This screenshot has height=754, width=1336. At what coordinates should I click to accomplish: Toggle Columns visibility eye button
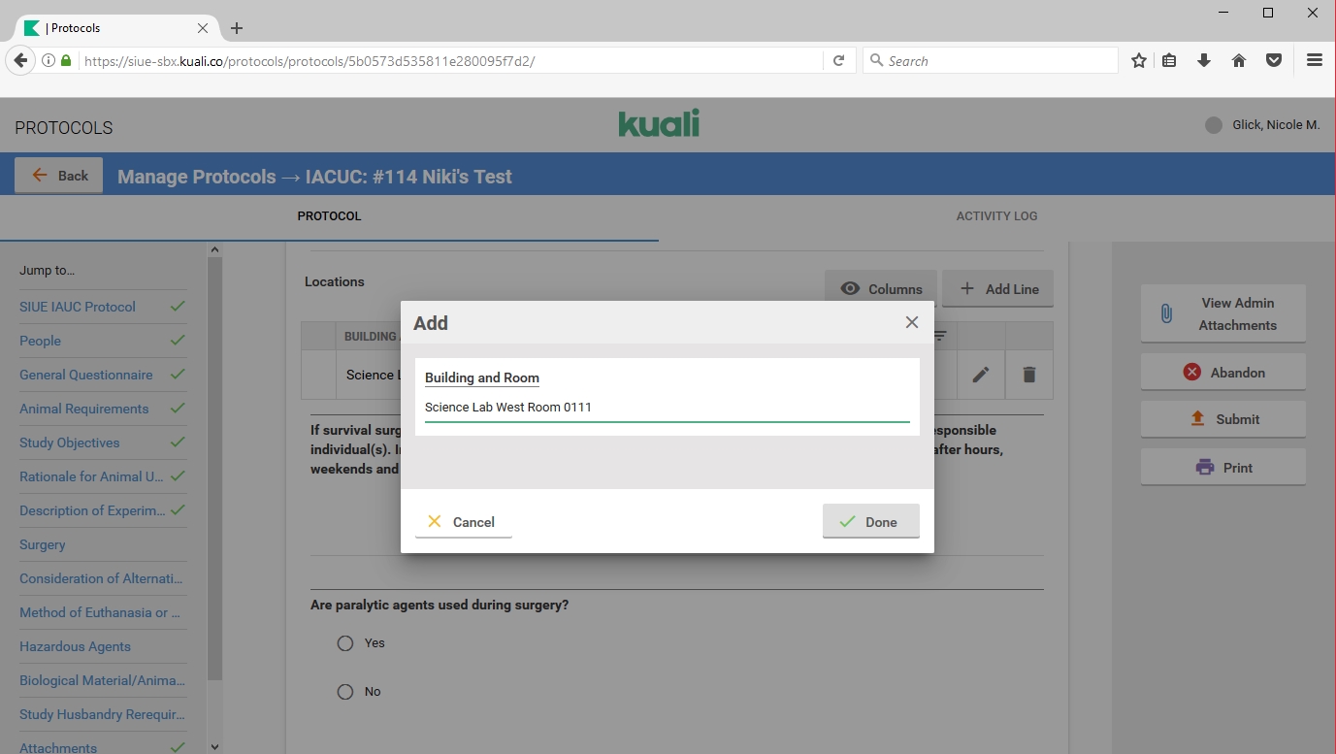click(881, 289)
